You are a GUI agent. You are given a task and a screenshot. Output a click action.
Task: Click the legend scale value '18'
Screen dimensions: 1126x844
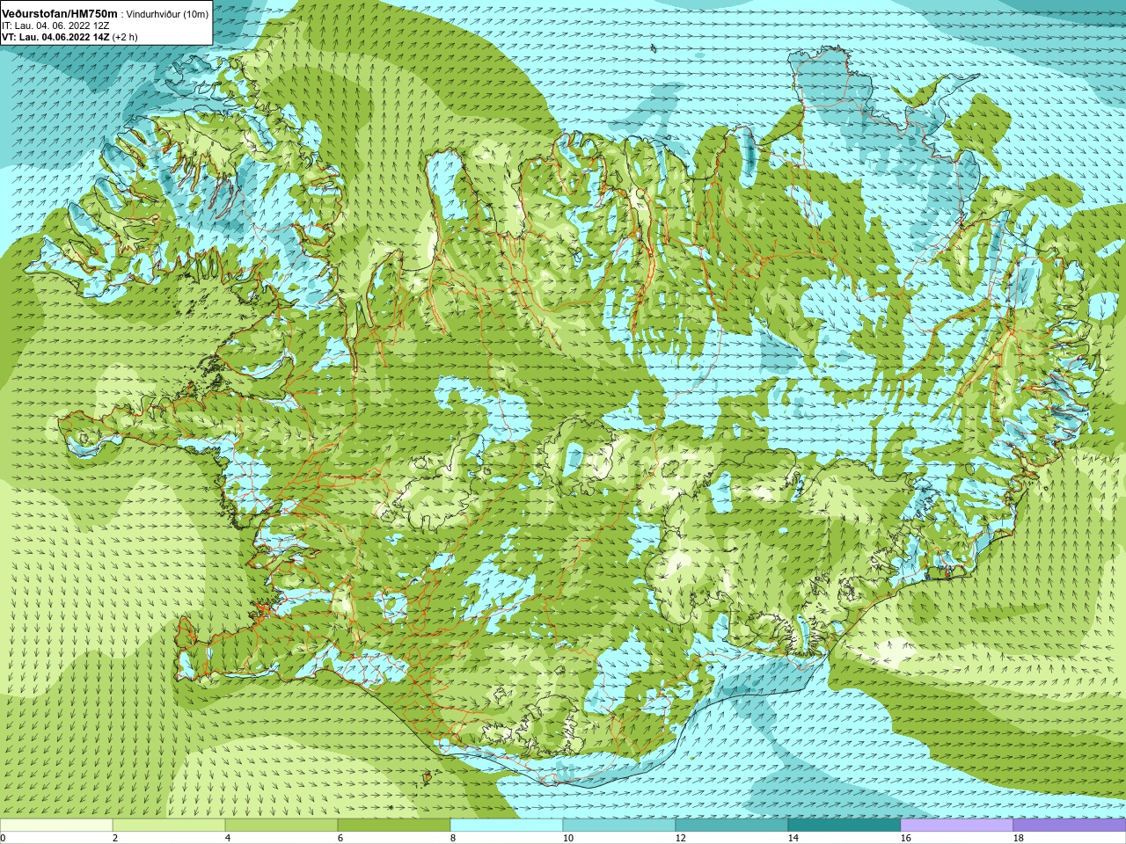(1018, 838)
